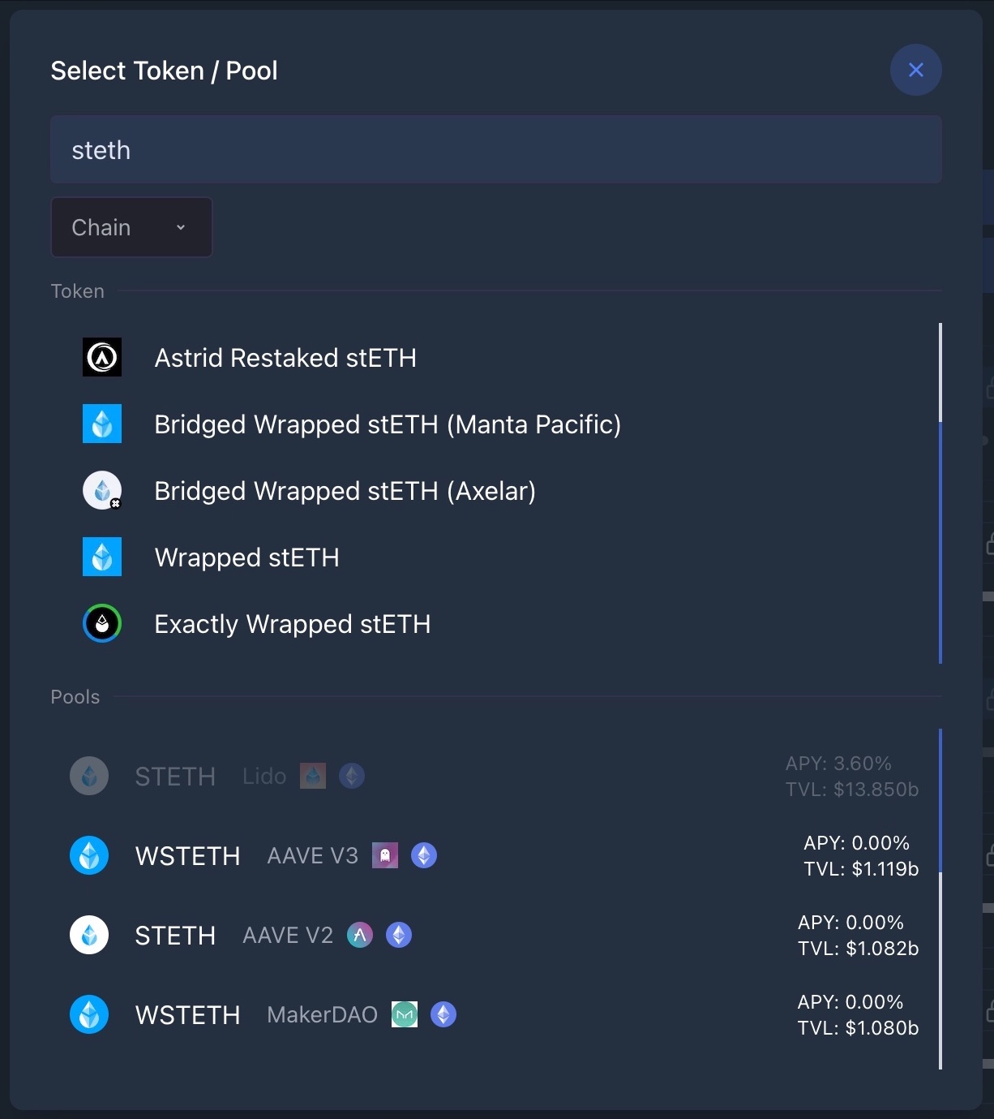Click the AAVE V2 protocol logo icon
The width and height of the screenshot is (994, 1119).
pos(360,935)
